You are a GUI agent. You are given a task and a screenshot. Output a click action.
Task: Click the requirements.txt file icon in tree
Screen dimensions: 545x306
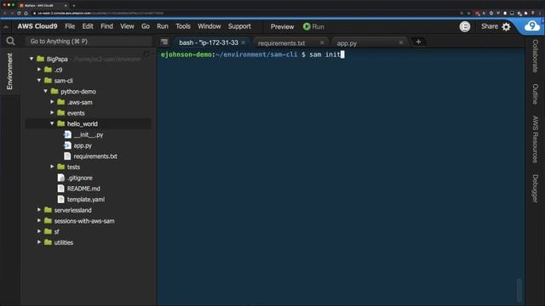coord(67,156)
